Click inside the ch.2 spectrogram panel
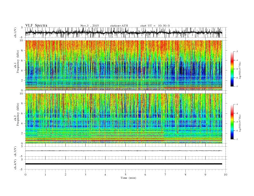Screen dimensions: 254x196 point(123,118)
